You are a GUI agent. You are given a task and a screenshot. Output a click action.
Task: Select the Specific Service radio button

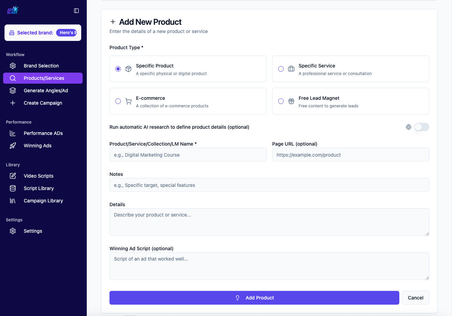281,69
